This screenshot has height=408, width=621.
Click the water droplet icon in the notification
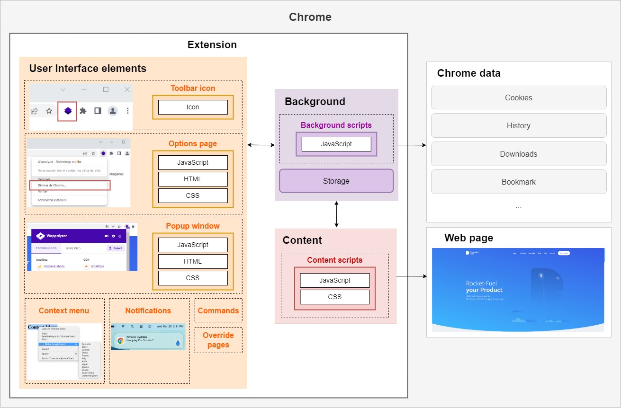pos(178,343)
